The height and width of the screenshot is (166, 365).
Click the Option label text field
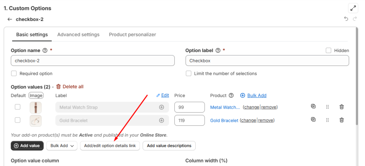267,61
